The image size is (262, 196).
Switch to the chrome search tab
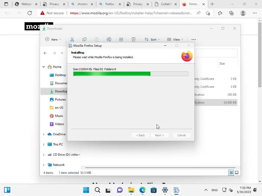82,4
